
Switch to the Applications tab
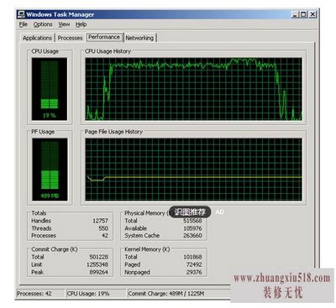click(38, 38)
